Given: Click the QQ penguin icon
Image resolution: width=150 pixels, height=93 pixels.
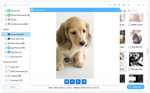Looking at the screenshot, I should (9, 19).
